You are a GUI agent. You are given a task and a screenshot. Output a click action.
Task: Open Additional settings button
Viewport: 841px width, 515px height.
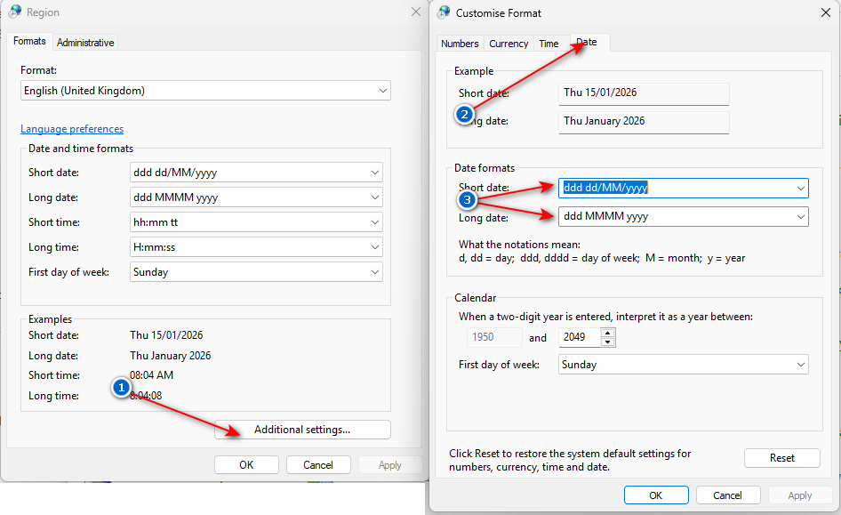302,430
